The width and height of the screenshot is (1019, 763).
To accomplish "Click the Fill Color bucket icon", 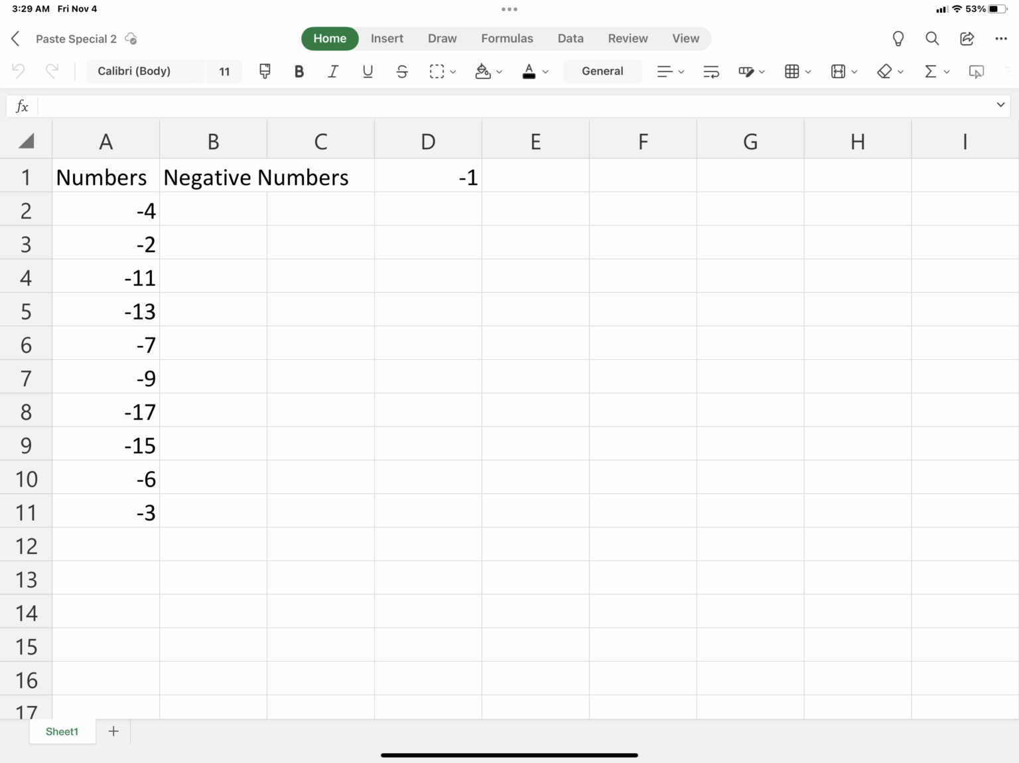I will tap(484, 71).
